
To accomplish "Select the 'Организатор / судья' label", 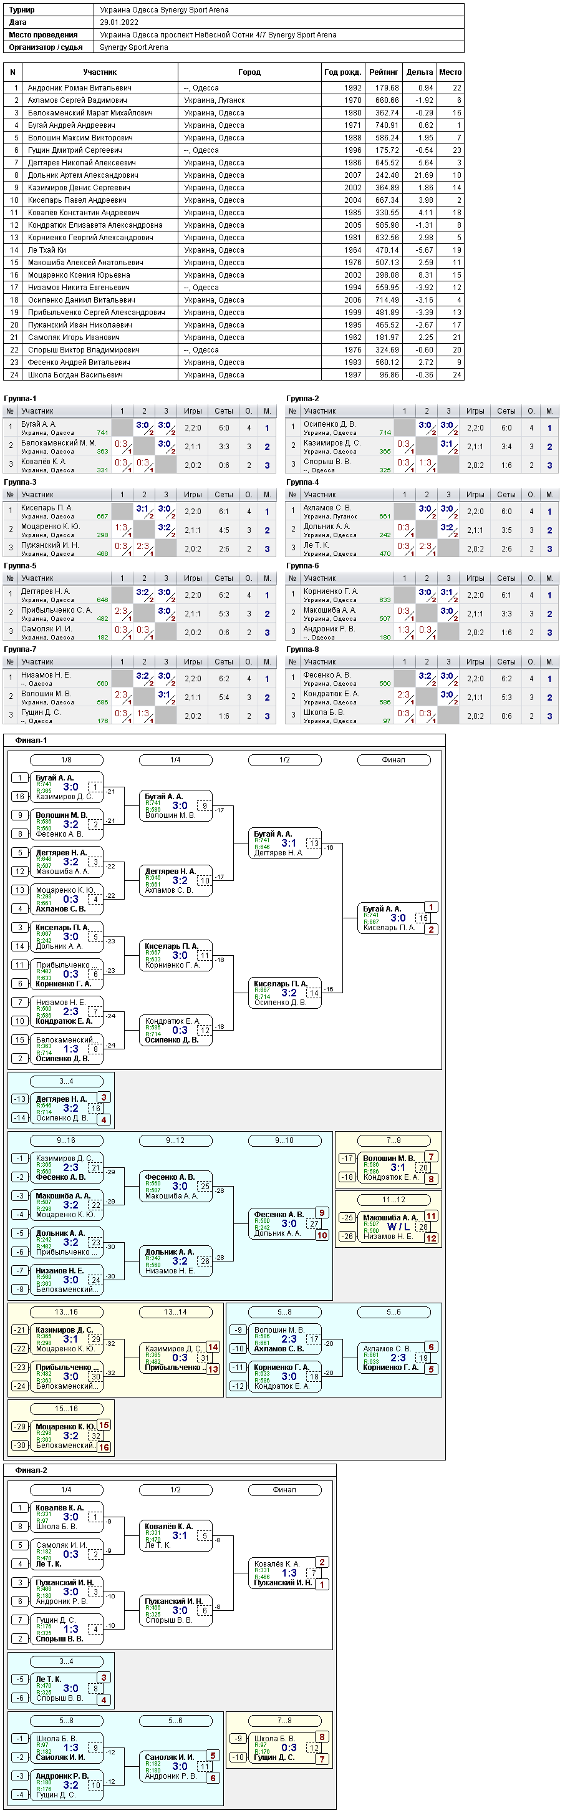I will 45,48.
